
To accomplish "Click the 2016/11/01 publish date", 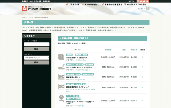I will 124,87.
